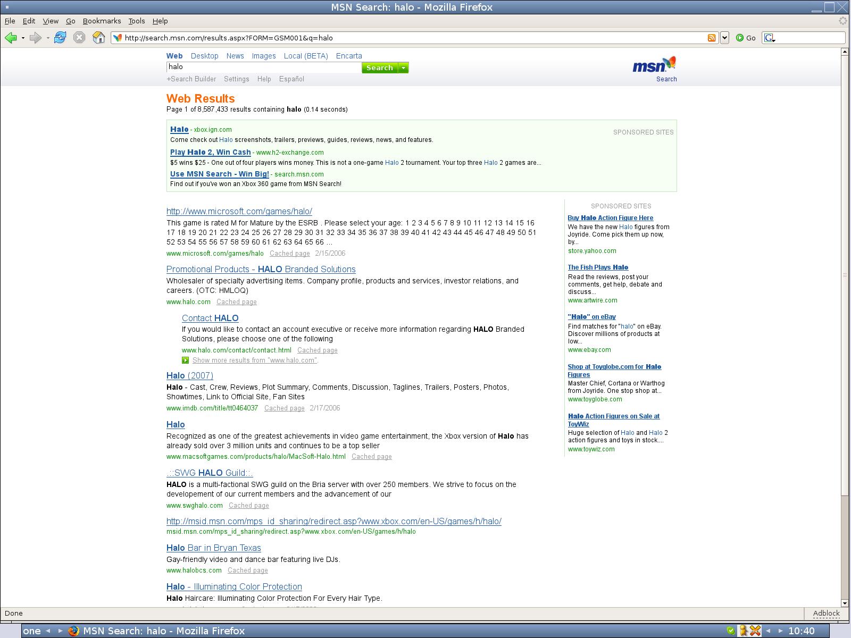Screen dimensions: 851x638
Task: Open the "Halo" on eBay ad
Action: [x=592, y=317]
